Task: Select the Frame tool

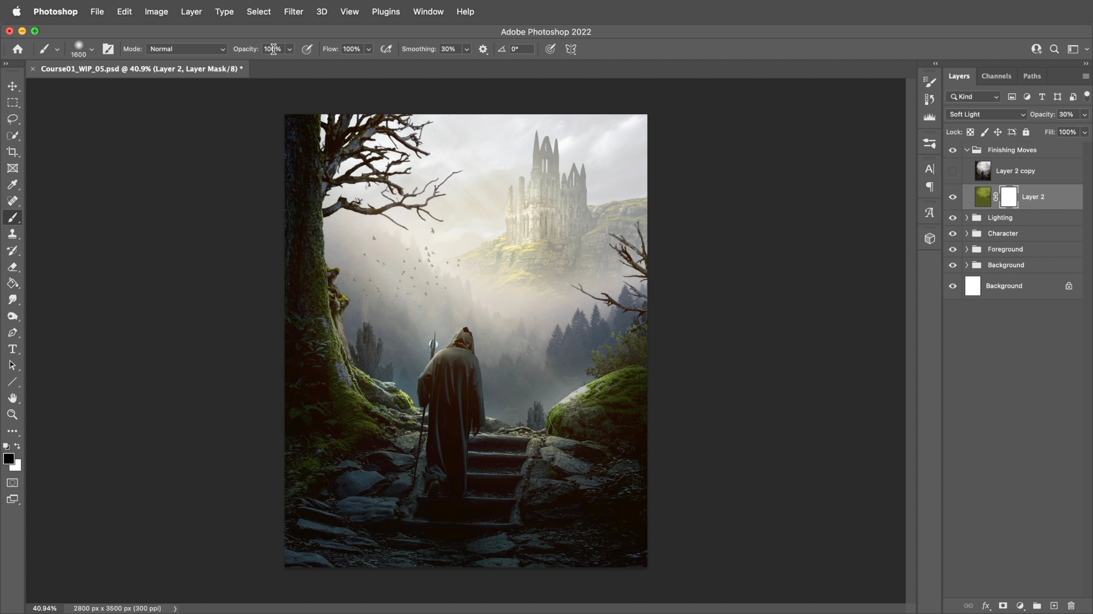Action: [x=12, y=168]
